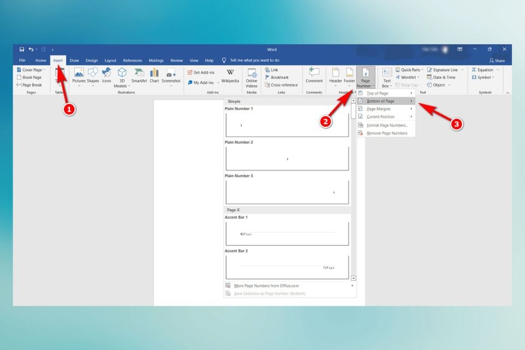Open the Mailings tab

[x=156, y=60]
